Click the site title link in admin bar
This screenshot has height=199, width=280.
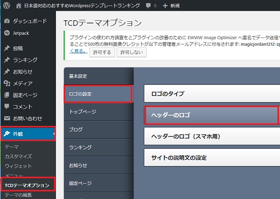[82, 6]
